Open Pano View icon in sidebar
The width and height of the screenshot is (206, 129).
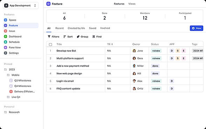coord(6,48)
